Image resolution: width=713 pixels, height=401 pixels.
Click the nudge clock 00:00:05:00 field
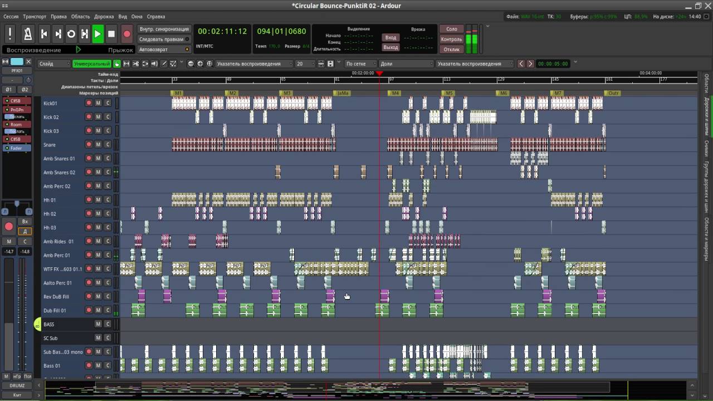[553, 63]
